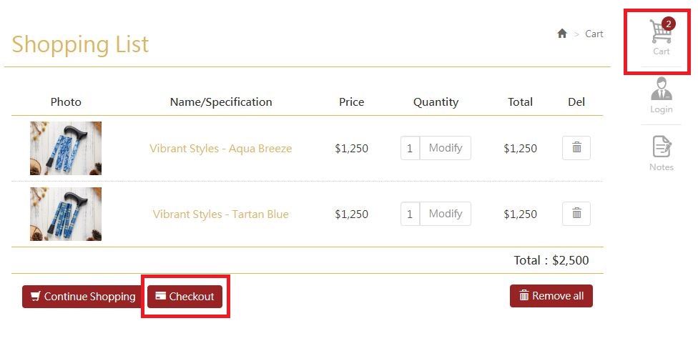The image size is (698, 351).
Task: Click the cart item count badge
Action: (x=668, y=24)
